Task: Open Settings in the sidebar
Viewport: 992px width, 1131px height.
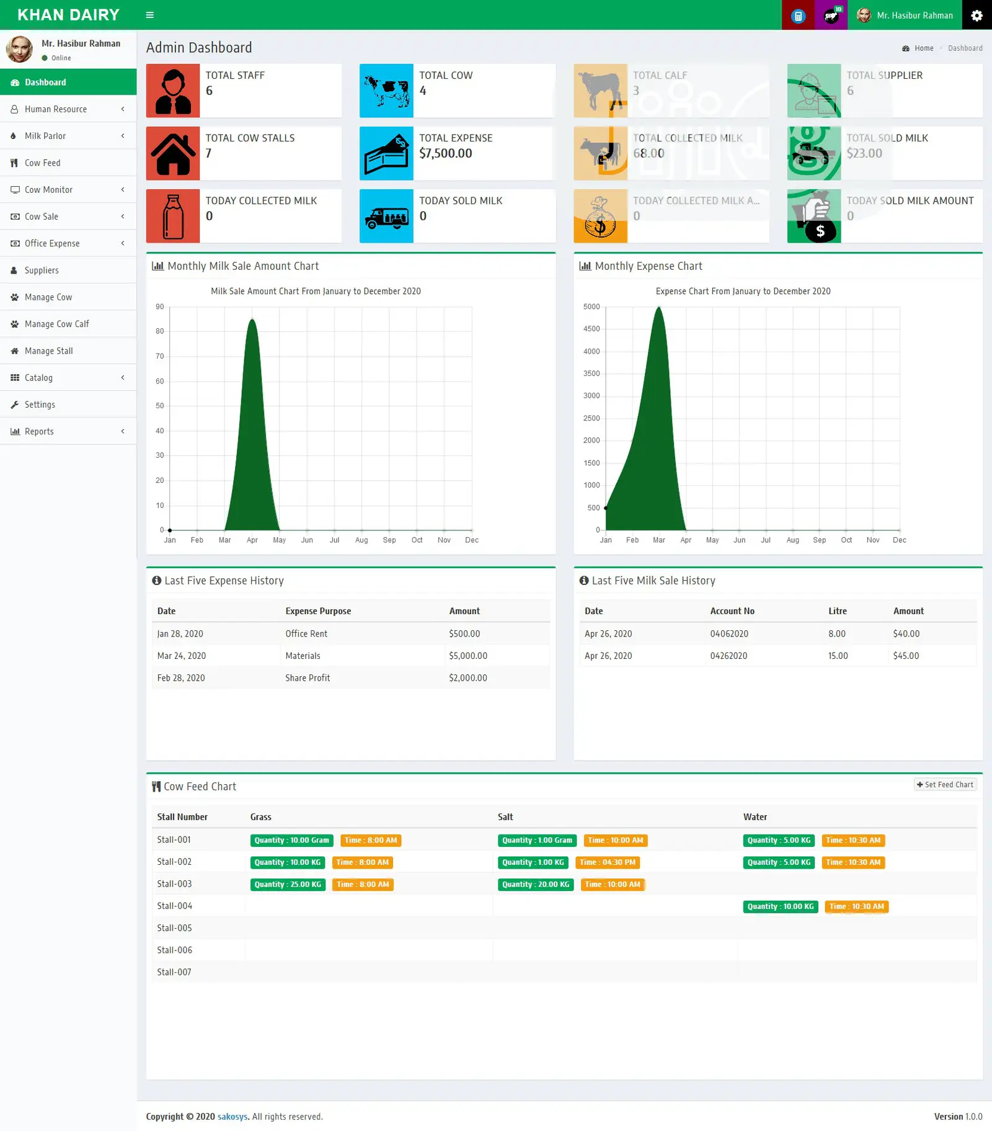Action: (68, 405)
